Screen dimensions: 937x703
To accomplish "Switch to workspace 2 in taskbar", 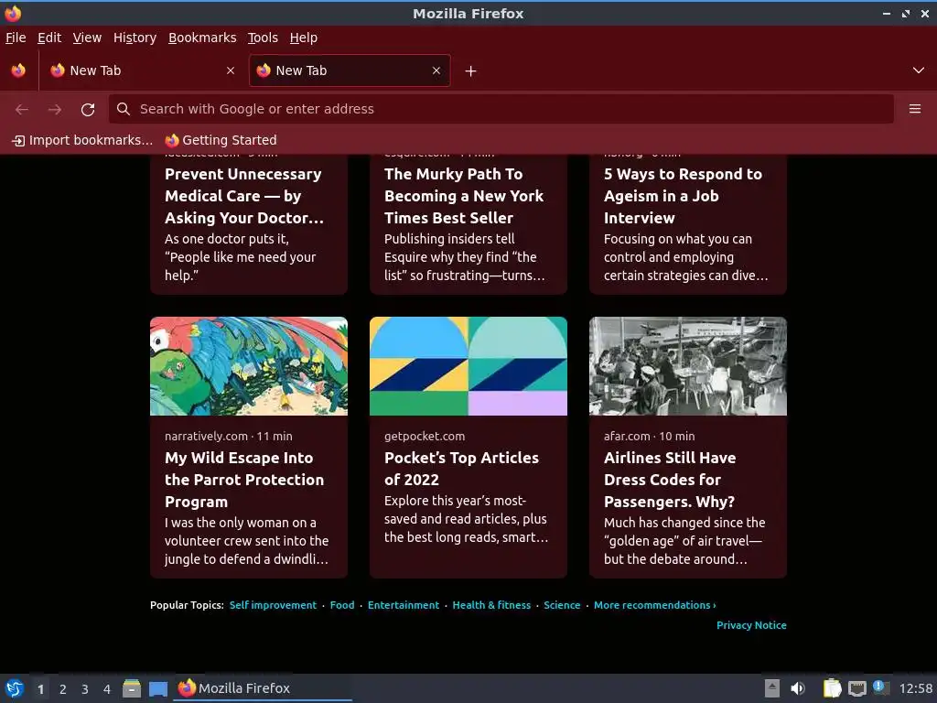I will [x=63, y=689].
